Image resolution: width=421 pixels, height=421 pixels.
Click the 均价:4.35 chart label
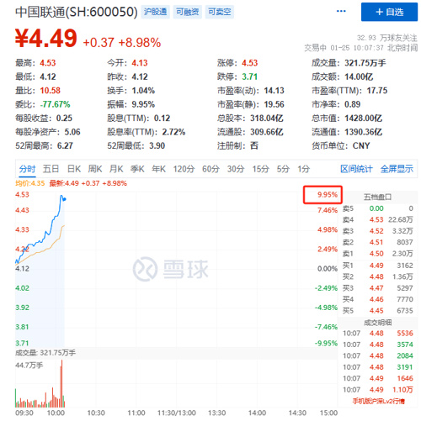[30, 183]
